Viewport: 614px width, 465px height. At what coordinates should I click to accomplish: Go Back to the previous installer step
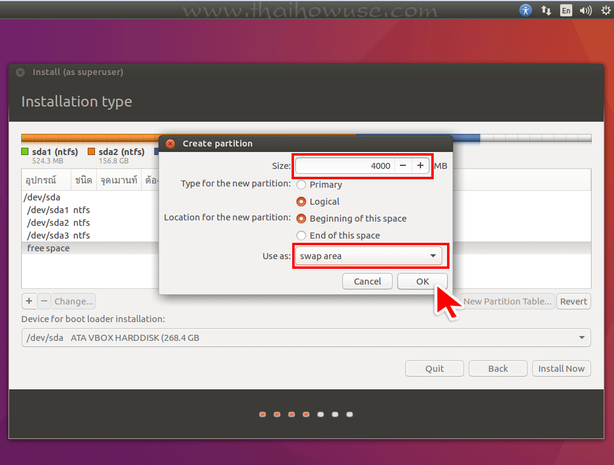(498, 369)
